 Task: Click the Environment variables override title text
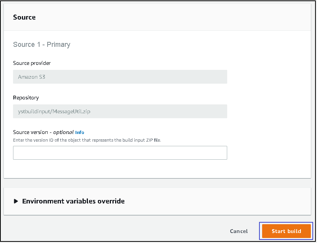coord(73,201)
